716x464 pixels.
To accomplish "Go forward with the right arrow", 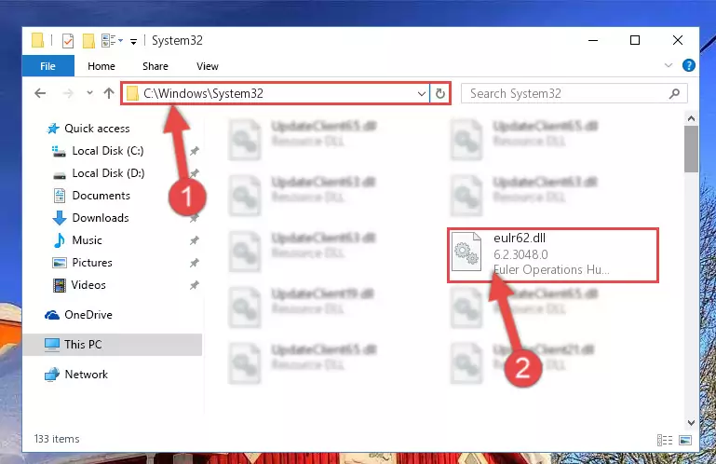I will click(x=68, y=94).
